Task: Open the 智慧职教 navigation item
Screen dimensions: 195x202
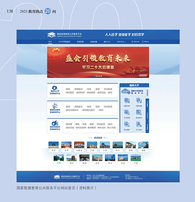Action: click(80, 42)
